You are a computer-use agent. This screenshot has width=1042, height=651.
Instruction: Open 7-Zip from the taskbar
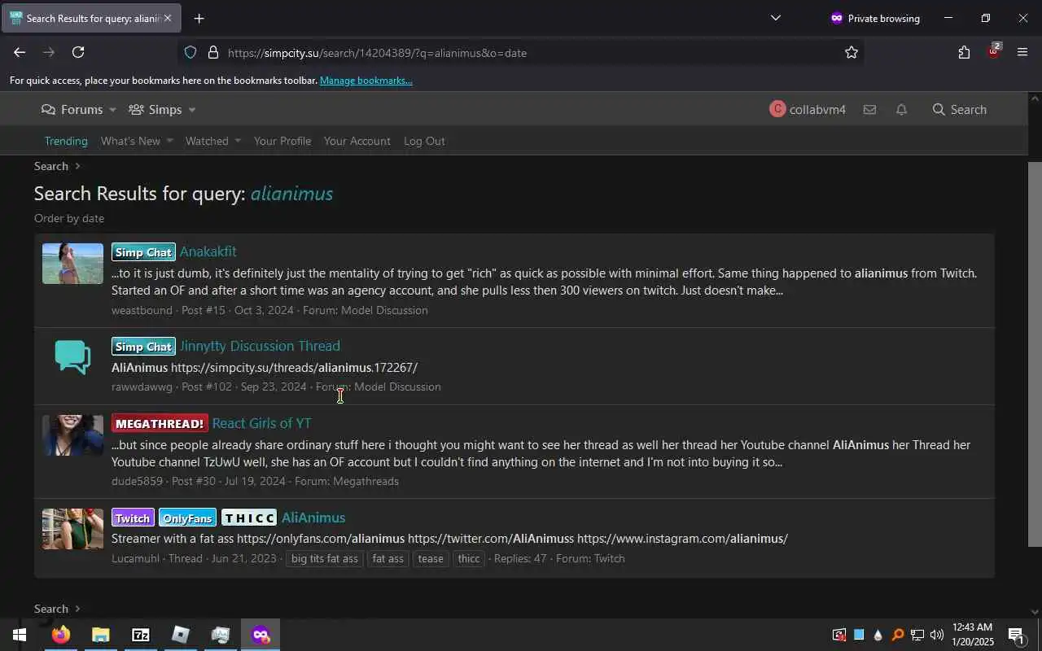pos(140,635)
